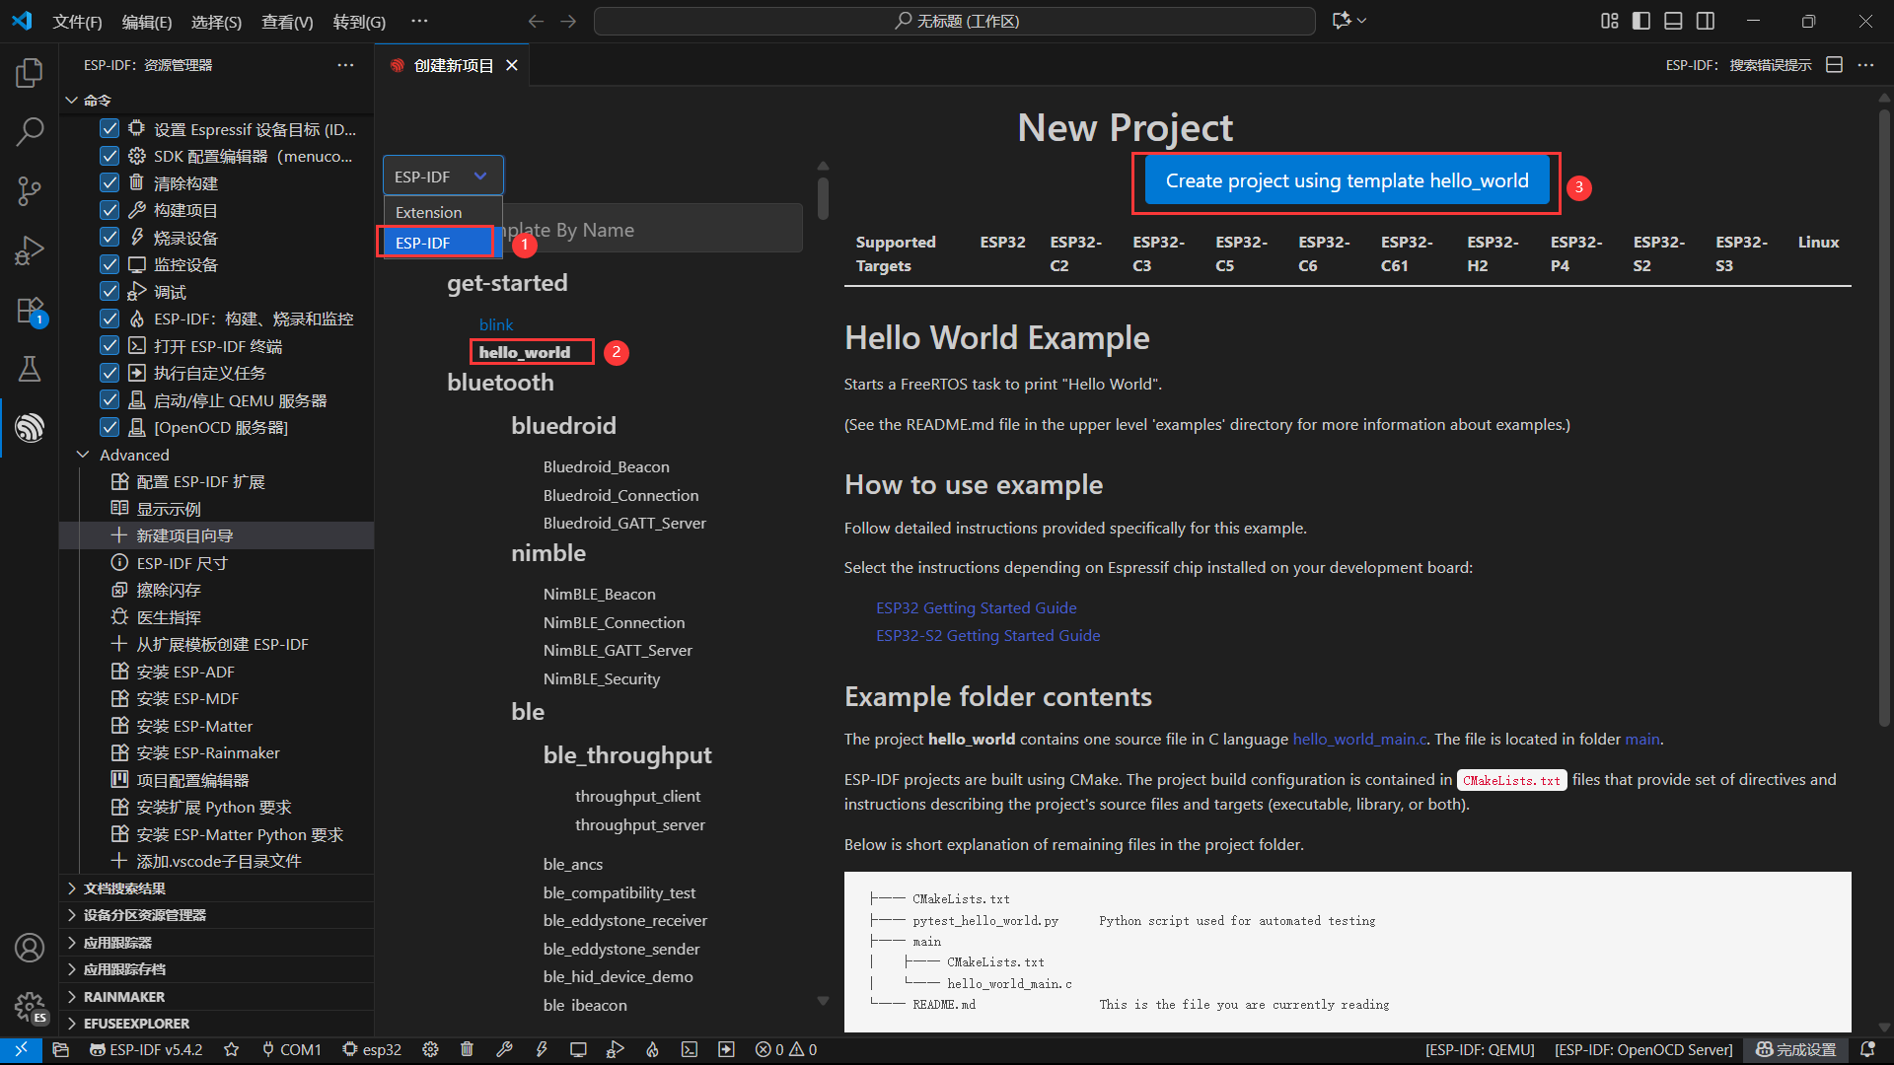Disable the [OpenOCD 服务器] checkbox
This screenshot has height=1065, width=1894.
[x=109, y=427]
